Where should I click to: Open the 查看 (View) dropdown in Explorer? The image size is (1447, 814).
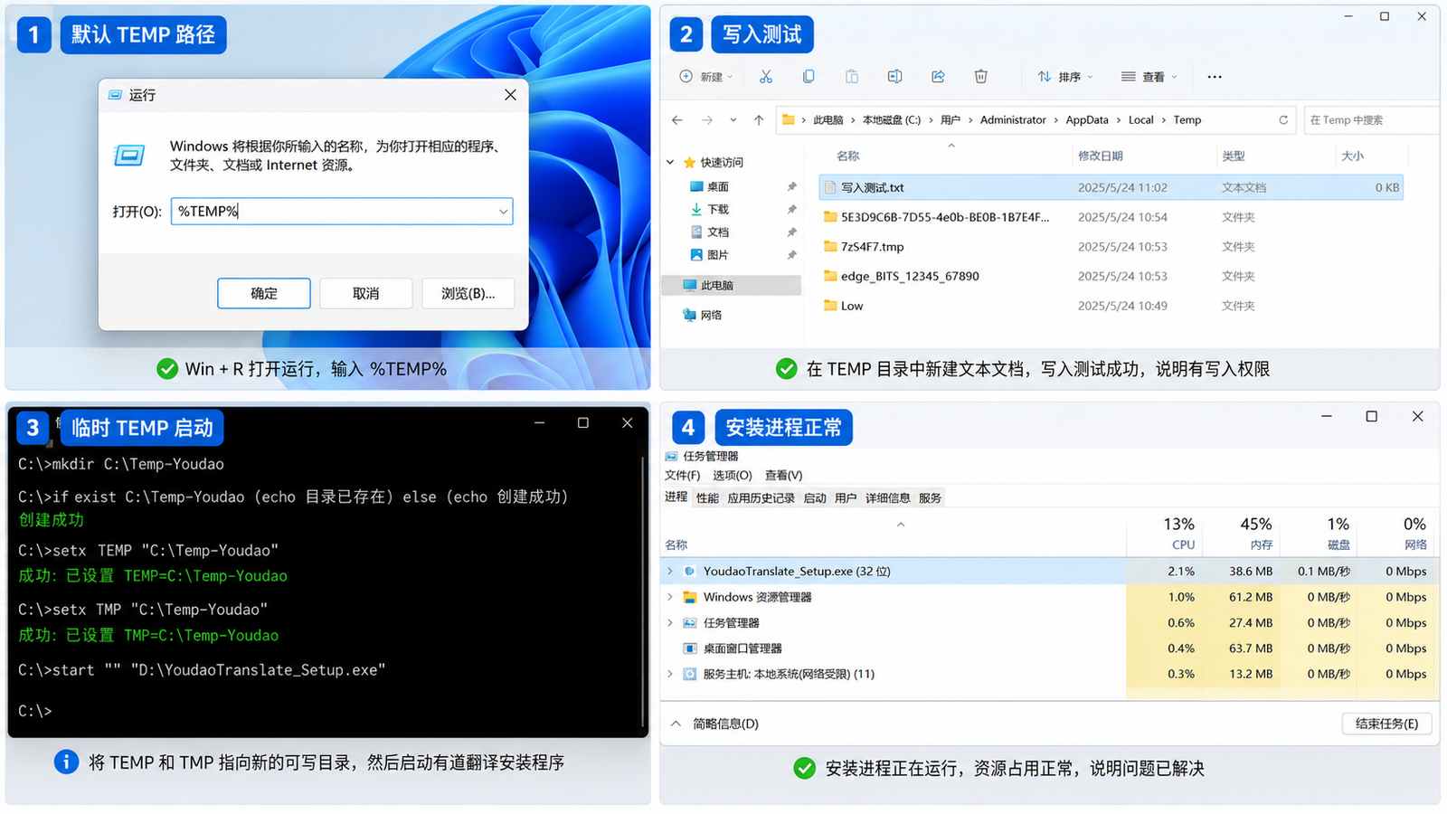tap(1149, 77)
